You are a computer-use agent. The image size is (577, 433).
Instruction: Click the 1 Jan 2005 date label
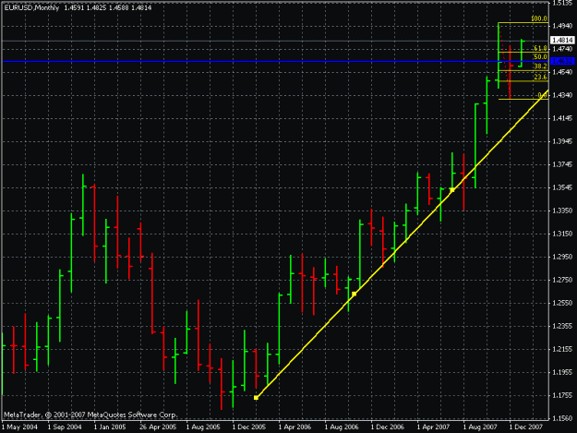110,427
